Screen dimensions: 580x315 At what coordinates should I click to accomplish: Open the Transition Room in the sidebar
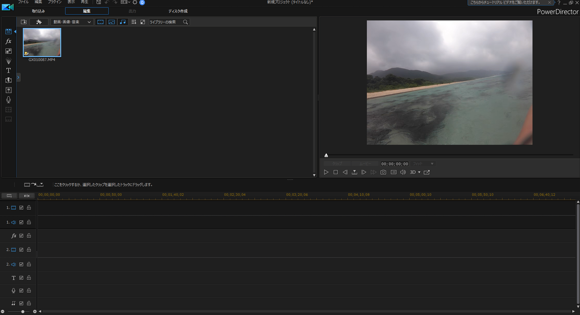(8, 80)
